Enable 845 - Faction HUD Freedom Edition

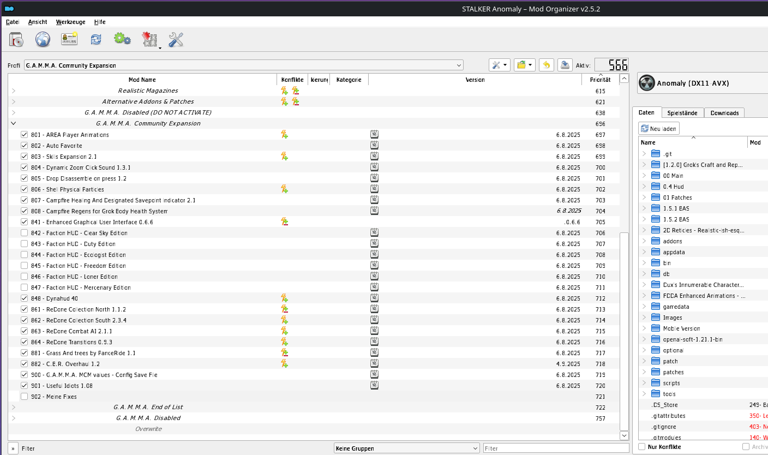[x=24, y=265]
